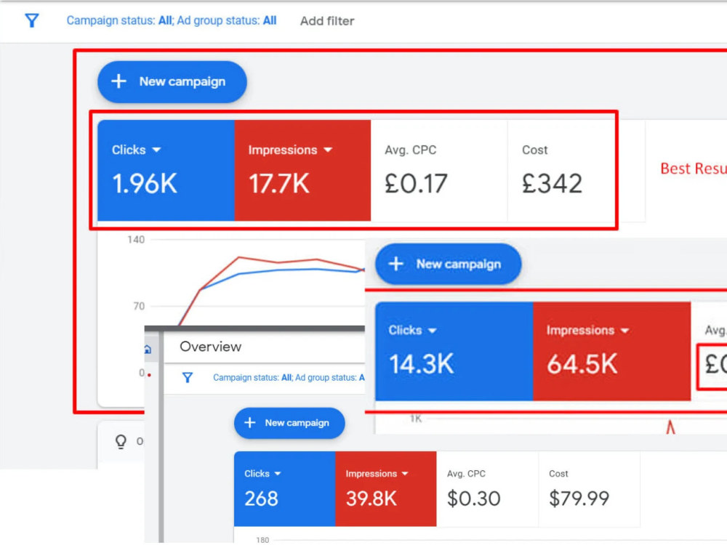The height and width of the screenshot is (545, 727).
Task: Click the Overview heading in bottom window
Action: (x=211, y=347)
